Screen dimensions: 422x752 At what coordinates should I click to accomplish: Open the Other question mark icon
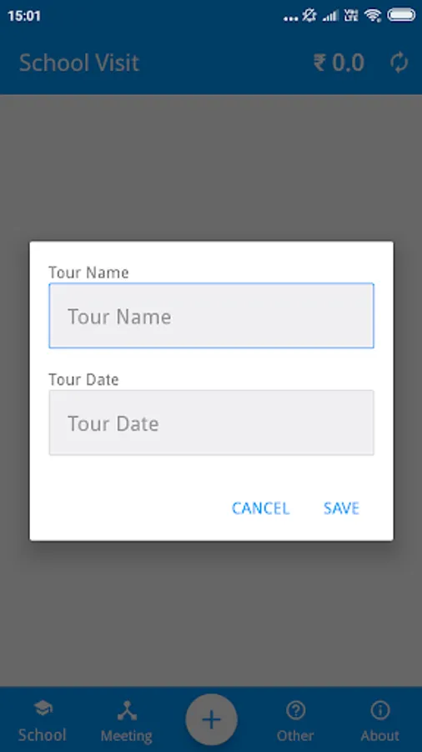tap(295, 710)
